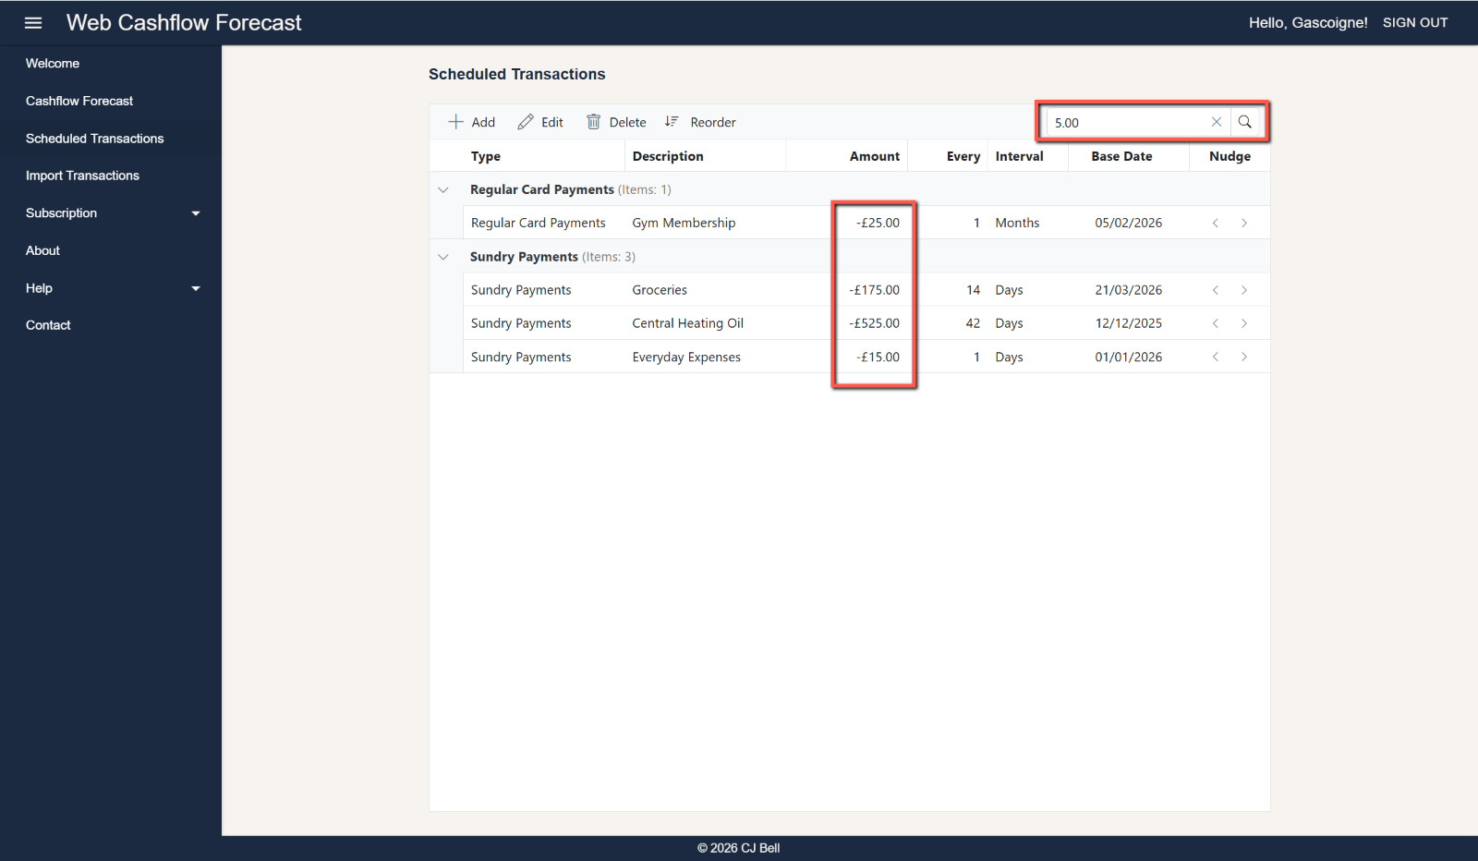Image resolution: width=1478 pixels, height=861 pixels.
Task: Nudge Groceries date forward
Action: coord(1244,290)
